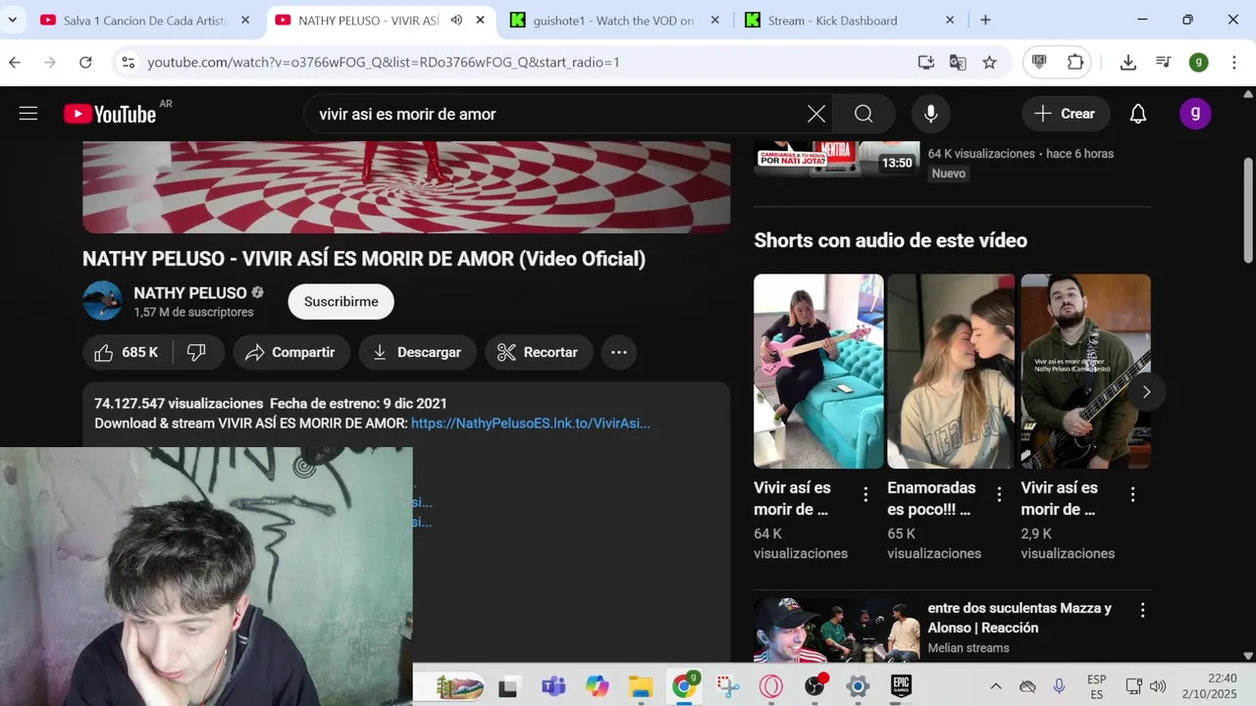The image size is (1256, 706).
Task: Open the Crear menu
Action: point(1065,114)
